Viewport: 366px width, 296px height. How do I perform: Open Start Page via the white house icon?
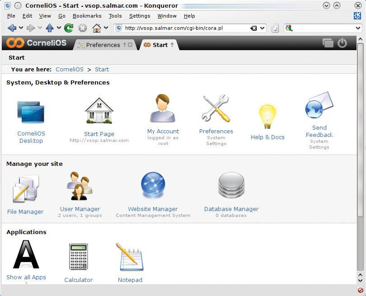[99, 111]
